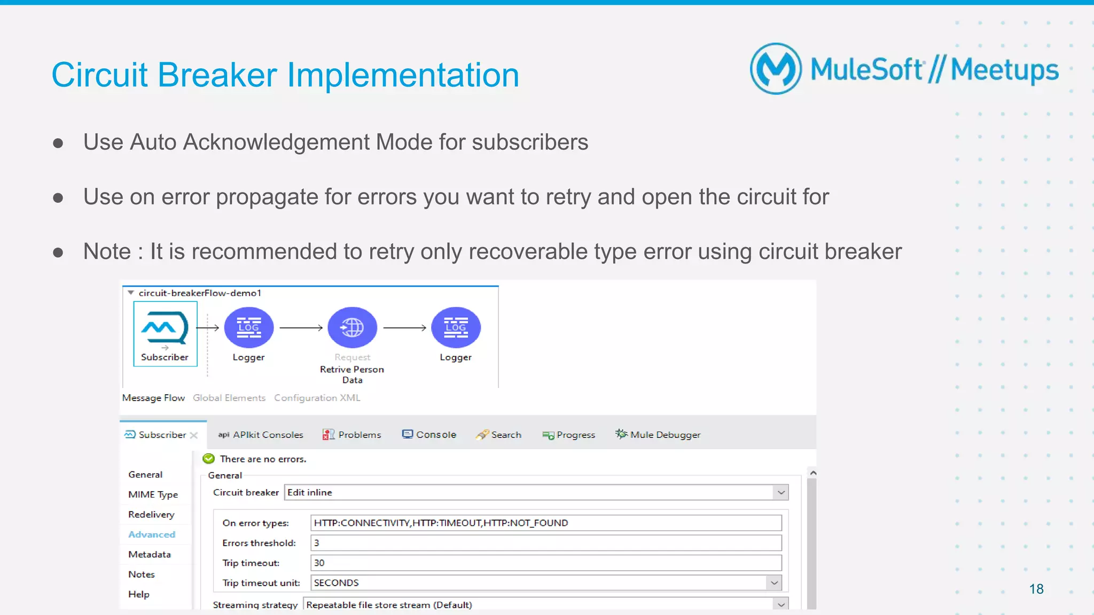Viewport: 1094px width, 615px height.
Task: Close the Subscriber properties tab
Action: click(x=194, y=435)
